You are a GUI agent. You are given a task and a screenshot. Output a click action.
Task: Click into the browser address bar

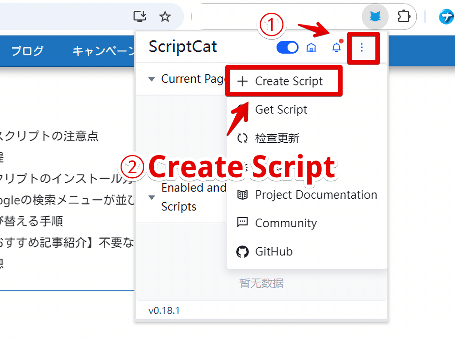point(64,16)
